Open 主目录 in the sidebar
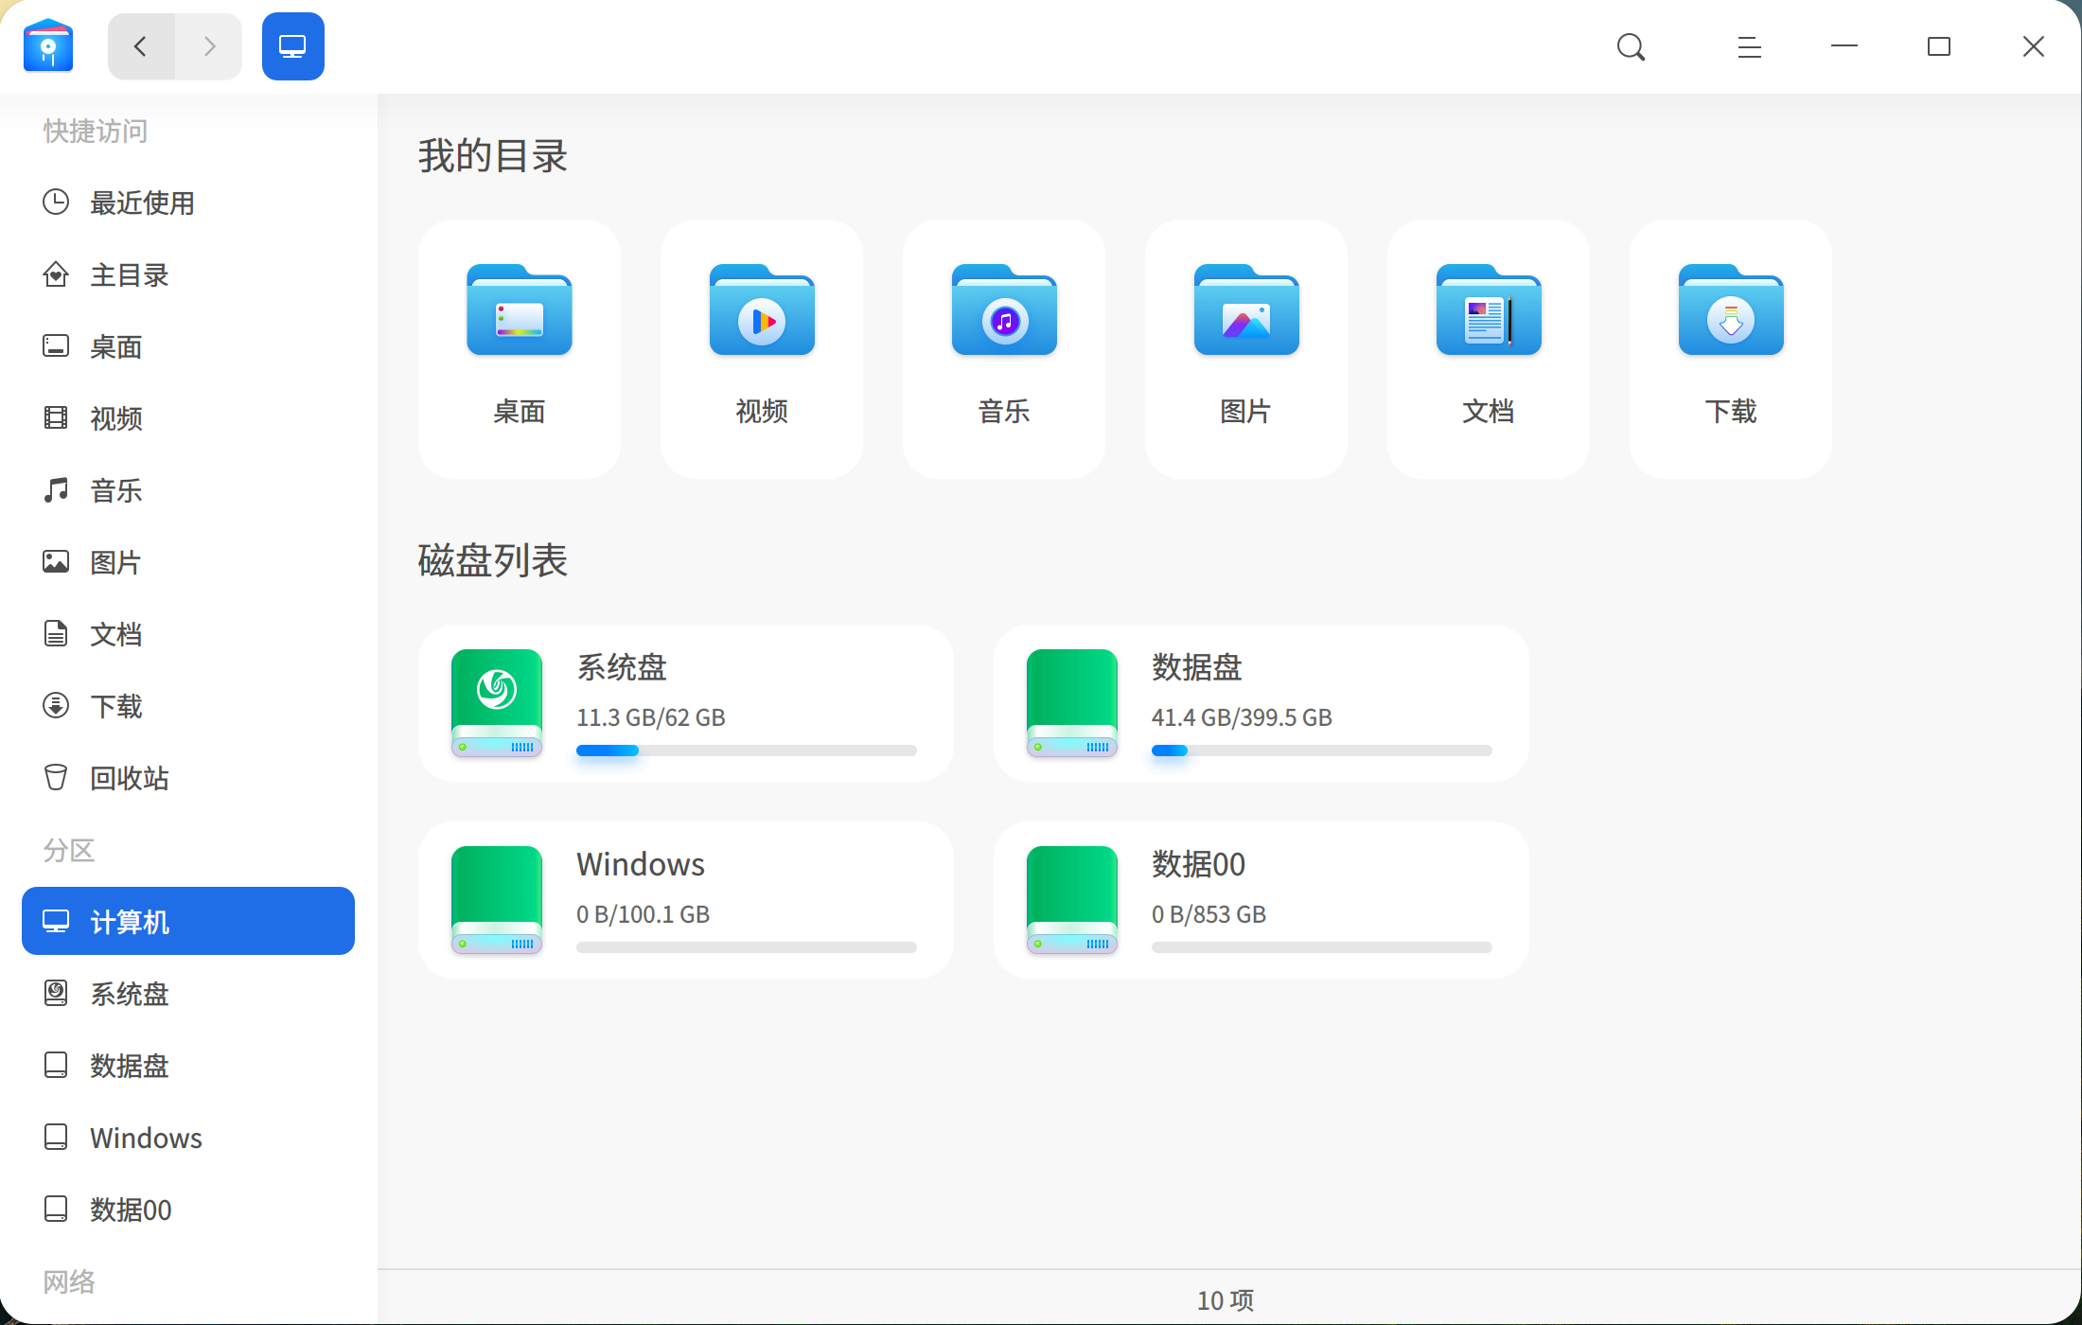The height and width of the screenshot is (1325, 2082). point(188,274)
